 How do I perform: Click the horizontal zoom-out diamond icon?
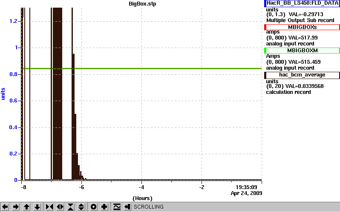pos(60,207)
